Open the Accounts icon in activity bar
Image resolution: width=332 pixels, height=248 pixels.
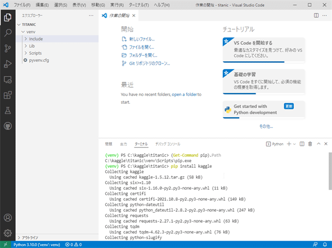tap(8, 218)
